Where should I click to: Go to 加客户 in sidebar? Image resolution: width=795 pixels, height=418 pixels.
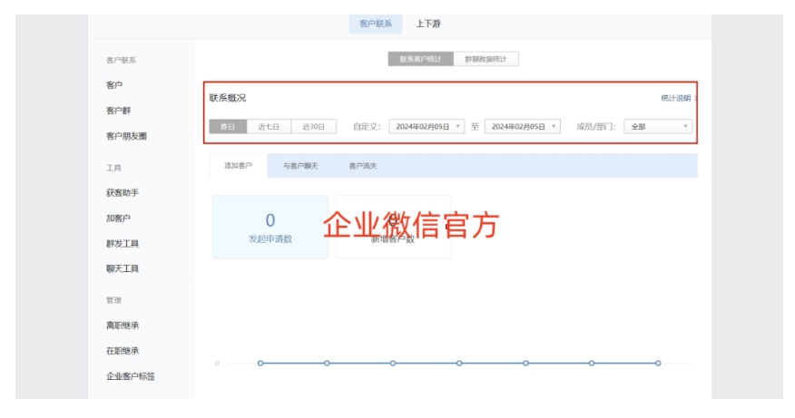tap(118, 218)
